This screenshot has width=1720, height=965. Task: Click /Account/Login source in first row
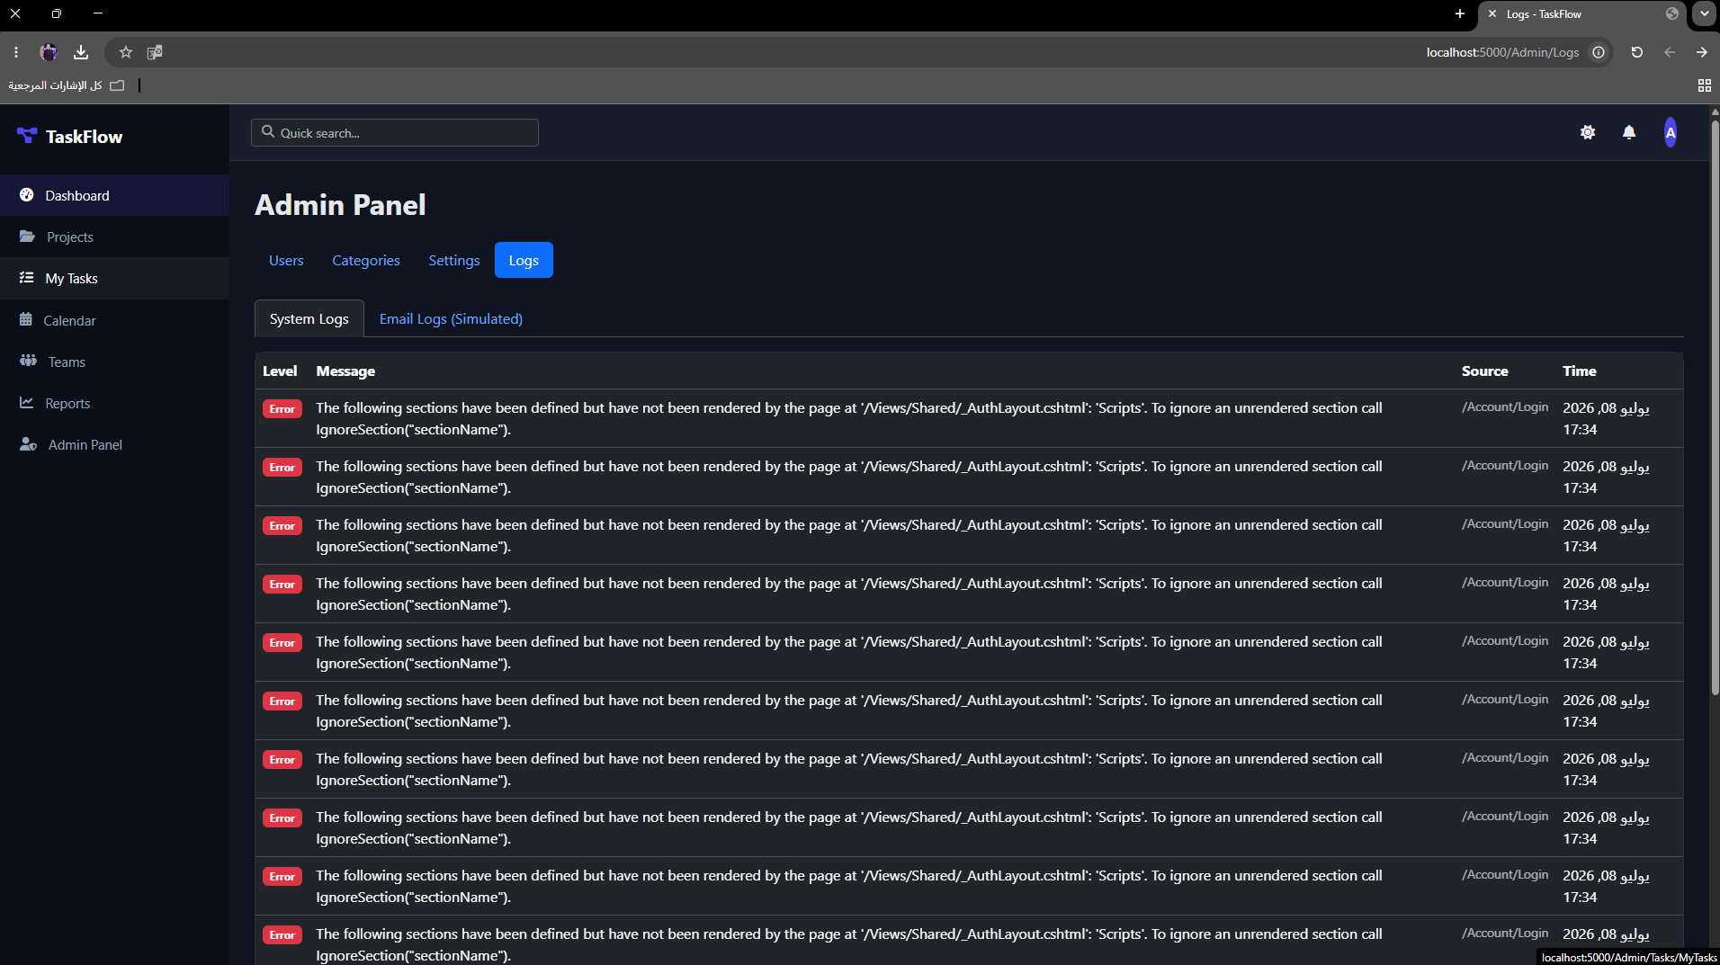(x=1505, y=407)
